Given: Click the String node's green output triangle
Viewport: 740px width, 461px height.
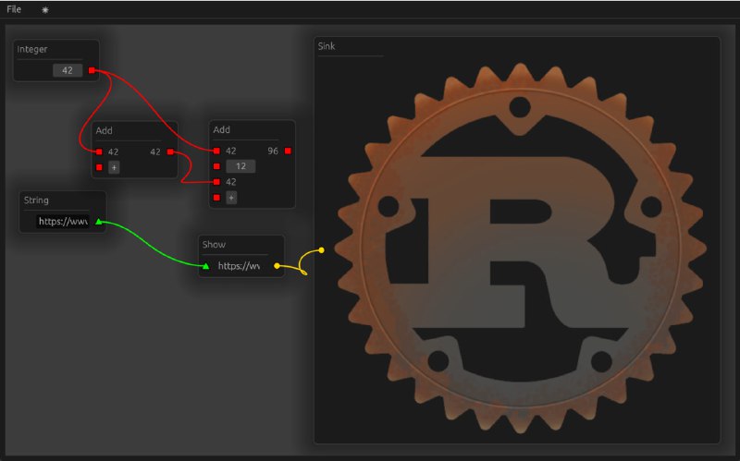Looking at the screenshot, I should click(99, 222).
